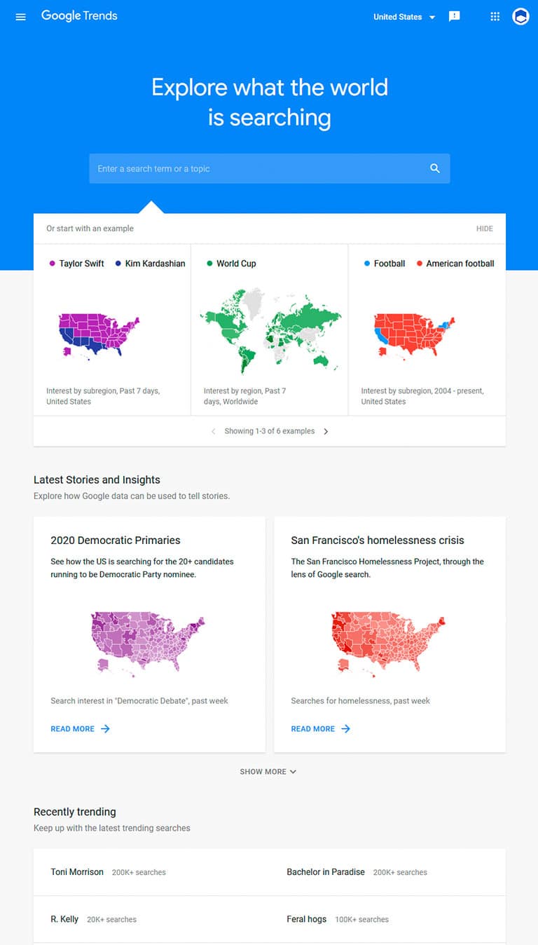Image resolution: width=538 pixels, height=945 pixels.
Task: Go to previous examples arrow
Action: [213, 431]
